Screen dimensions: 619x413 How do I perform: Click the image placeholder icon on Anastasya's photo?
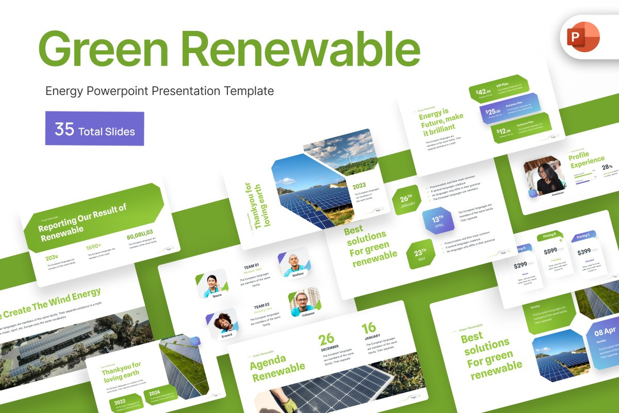[x=532, y=192]
